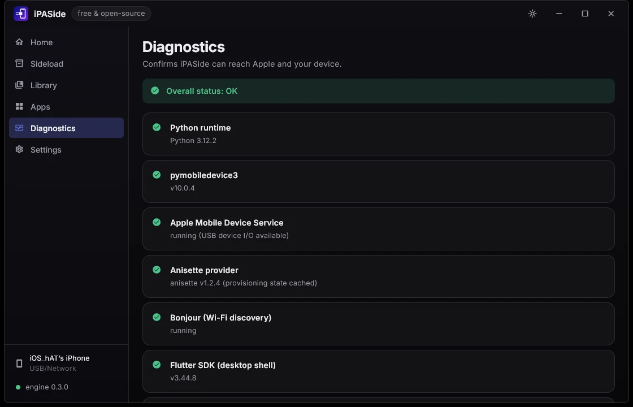Viewport: 633px width, 407px height.
Task: Click the Apple Mobile Device Service check icon
Action: tap(157, 223)
